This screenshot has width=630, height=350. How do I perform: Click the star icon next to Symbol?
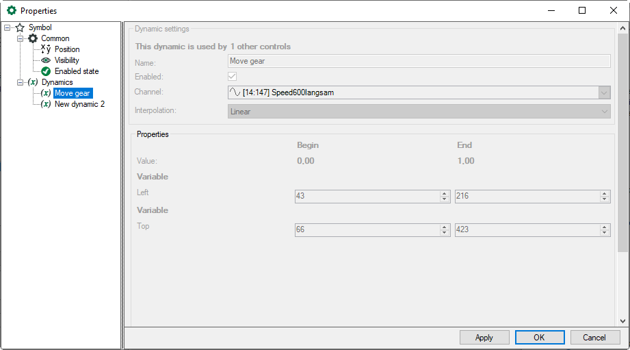pyautogui.click(x=20, y=27)
